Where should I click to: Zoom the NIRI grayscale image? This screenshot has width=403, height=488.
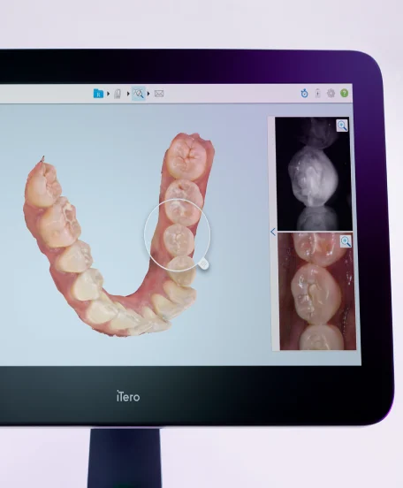click(x=342, y=126)
